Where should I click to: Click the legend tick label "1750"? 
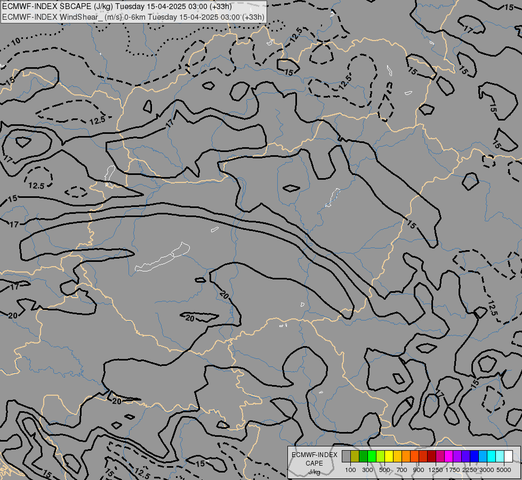coord(453,470)
